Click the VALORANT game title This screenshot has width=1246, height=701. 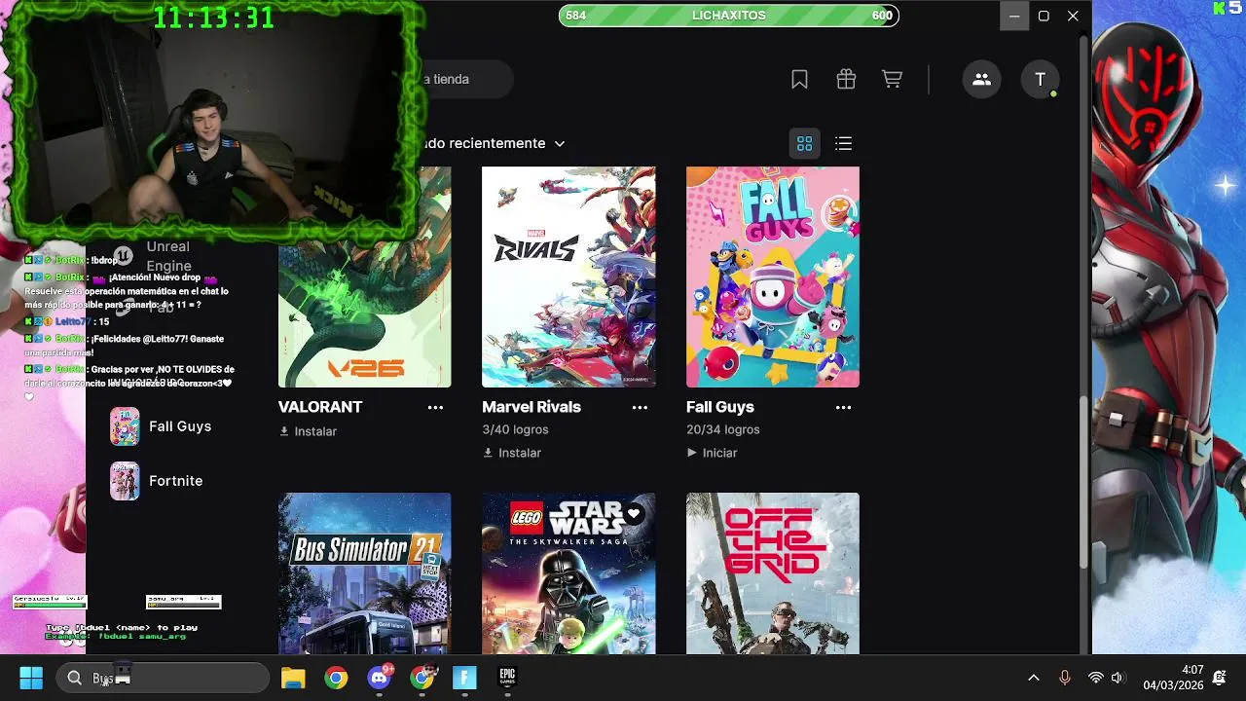click(320, 407)
